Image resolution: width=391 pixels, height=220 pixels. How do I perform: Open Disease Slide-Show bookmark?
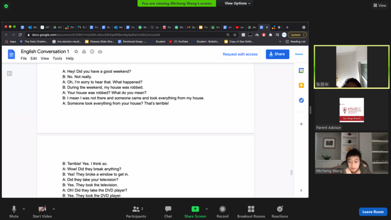pos(100,42)
